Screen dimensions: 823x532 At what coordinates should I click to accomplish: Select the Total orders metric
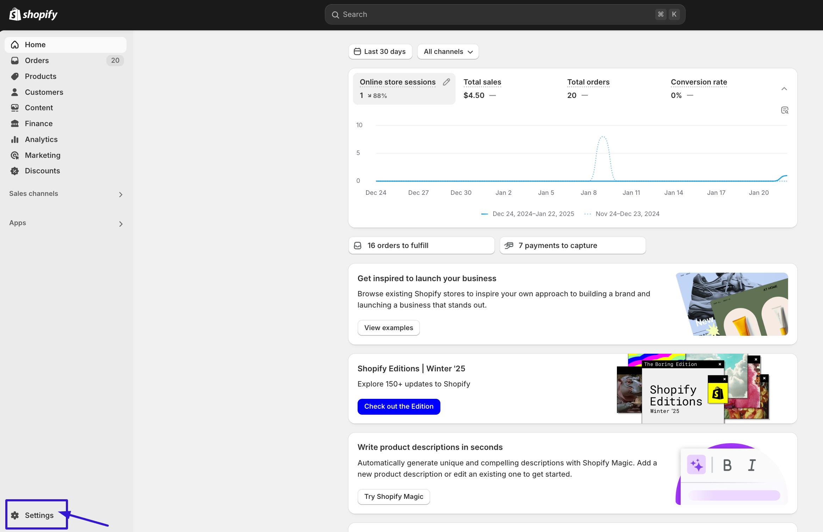[x=612, y=89]
